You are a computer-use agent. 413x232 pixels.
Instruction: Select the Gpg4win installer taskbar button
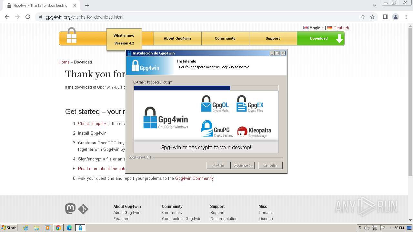[80, 228]
